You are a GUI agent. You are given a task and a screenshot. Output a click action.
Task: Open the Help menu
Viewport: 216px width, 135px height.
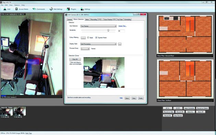click(23, 5)
